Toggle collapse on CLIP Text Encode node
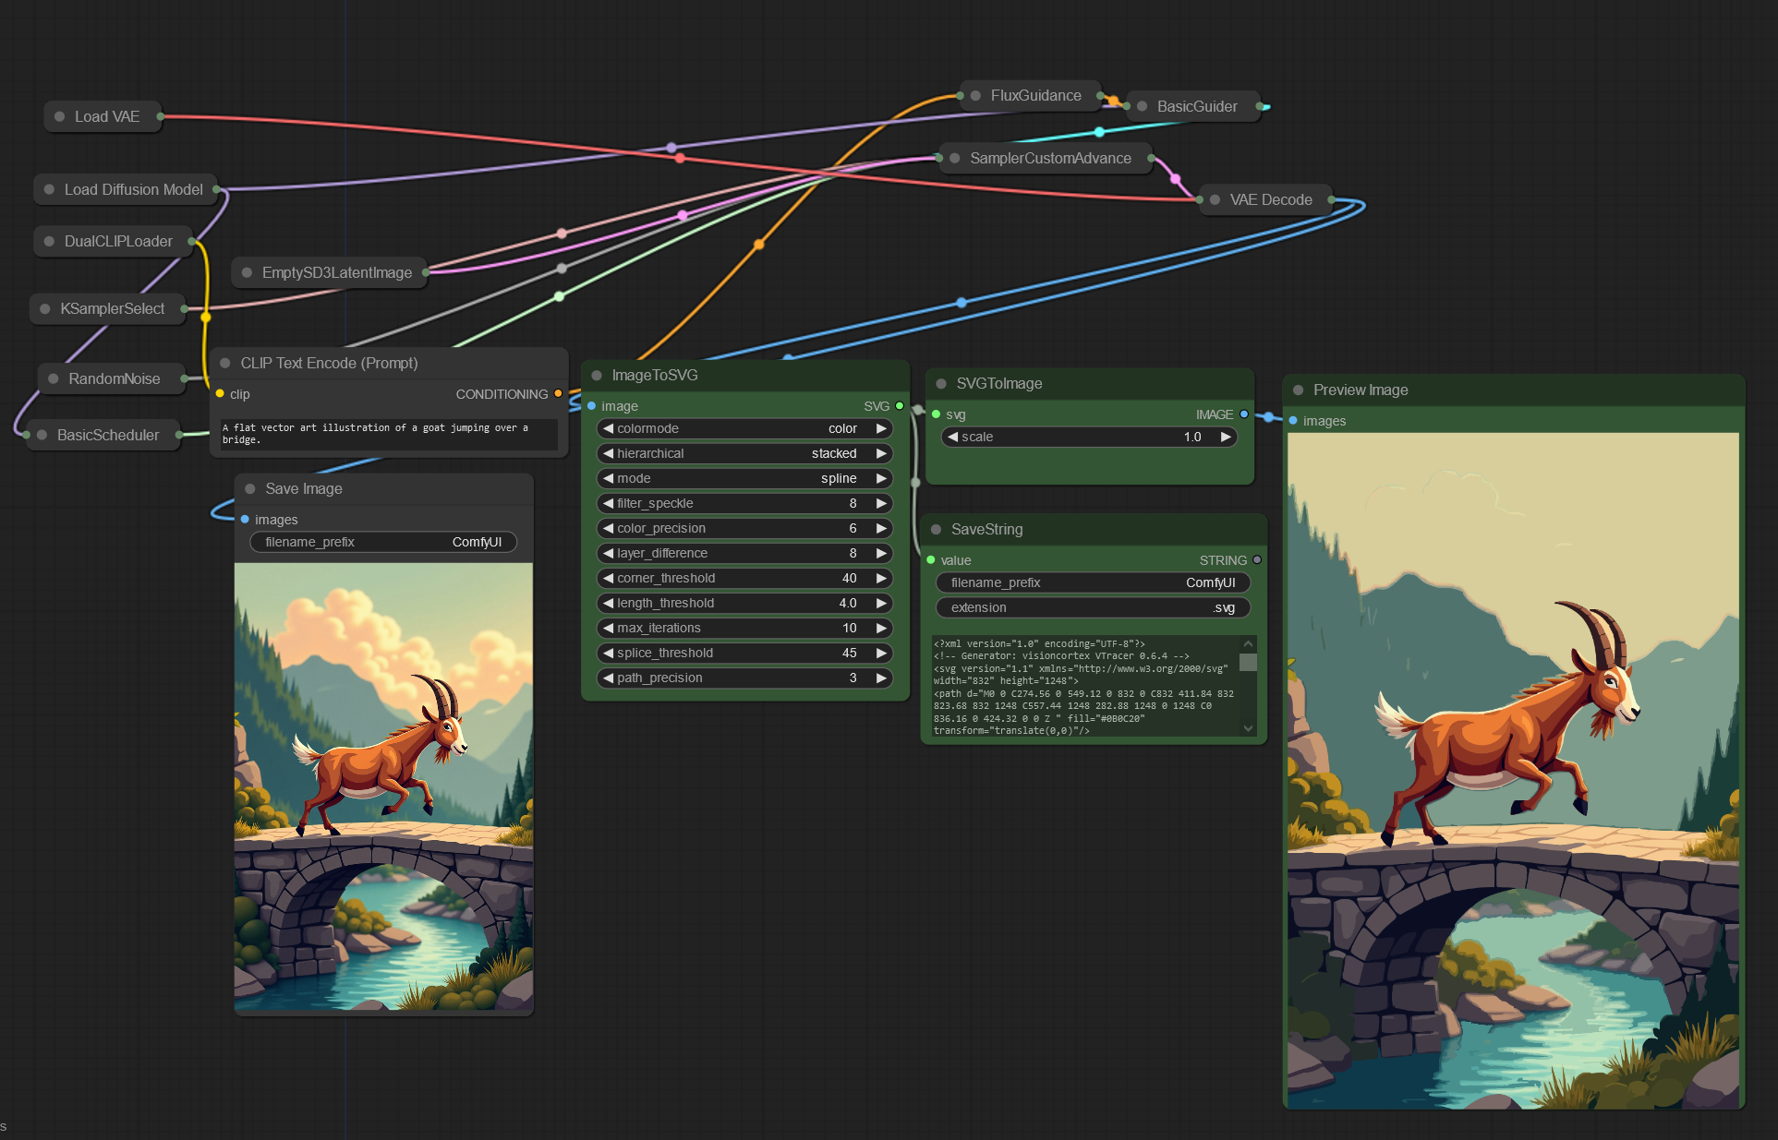 pos(225,363)
